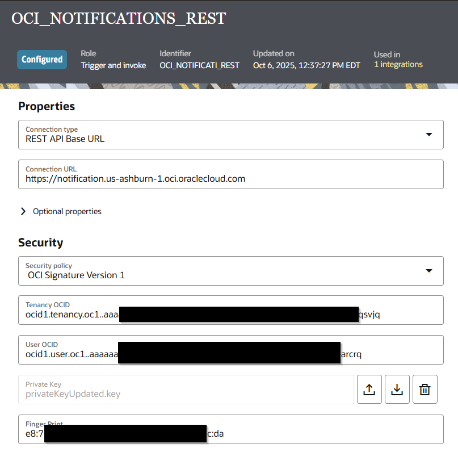Click the OCI_NOTIFICATI_REST identifier value
Screen dimensions: 458x456
[199, 65]
